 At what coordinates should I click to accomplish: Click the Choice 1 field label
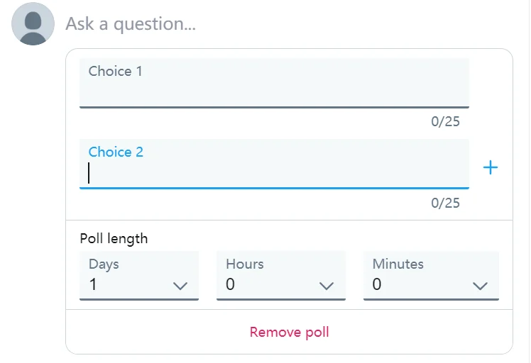(x=115, y=71)
